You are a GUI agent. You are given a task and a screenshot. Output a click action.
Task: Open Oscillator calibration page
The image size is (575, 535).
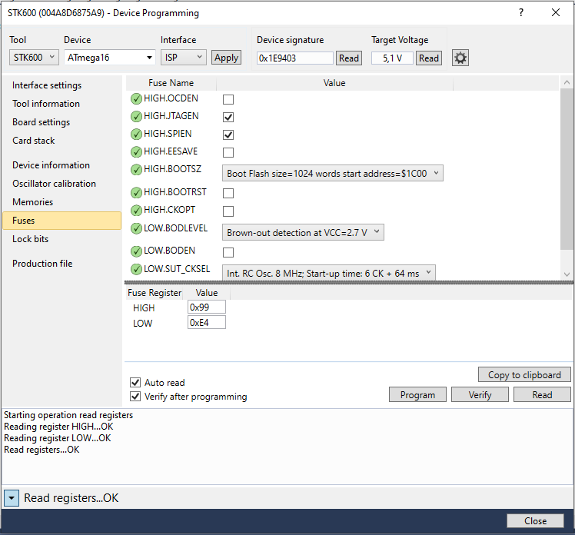(55, 184)
